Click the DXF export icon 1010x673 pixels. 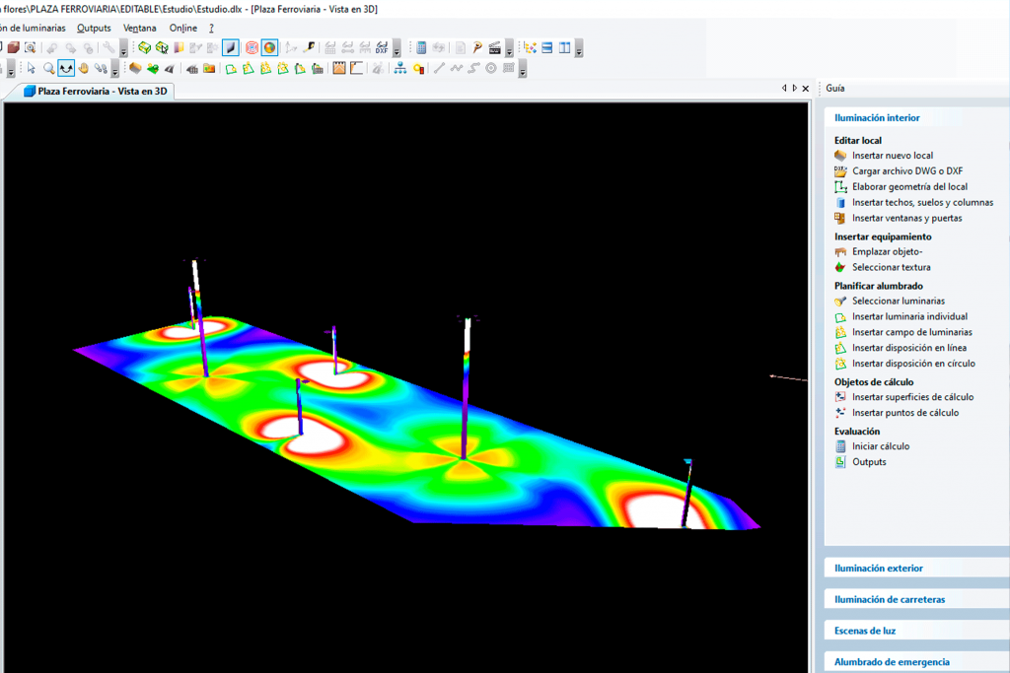(382, 47)
